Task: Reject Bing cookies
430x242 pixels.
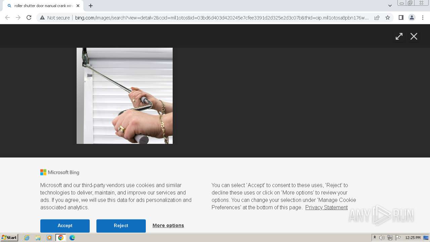Action: click(121, 226)
